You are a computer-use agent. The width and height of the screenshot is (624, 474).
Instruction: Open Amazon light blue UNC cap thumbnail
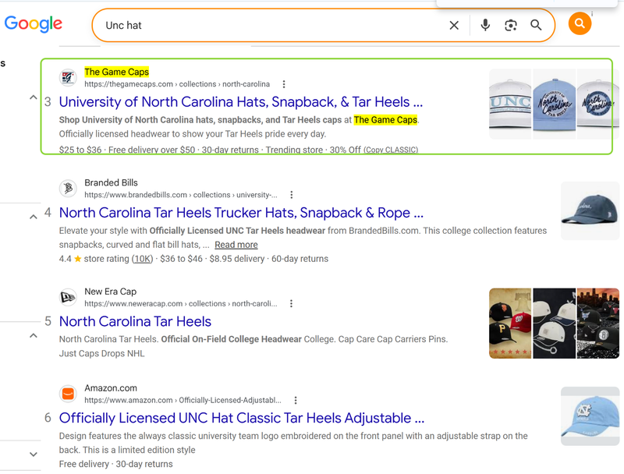click(x=590, y=416)
